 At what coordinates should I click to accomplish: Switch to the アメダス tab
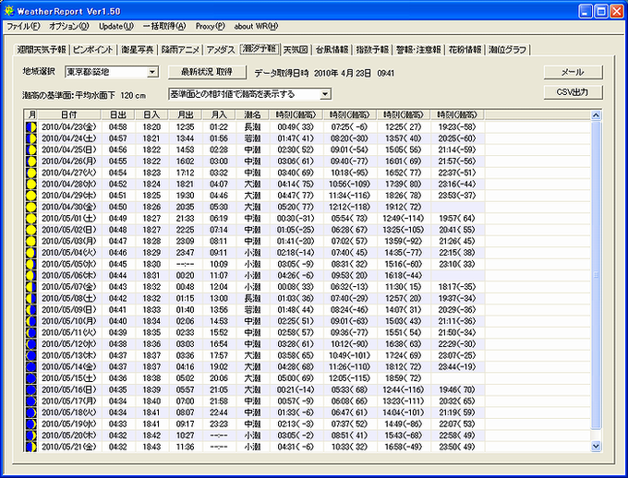coord(221,50)
